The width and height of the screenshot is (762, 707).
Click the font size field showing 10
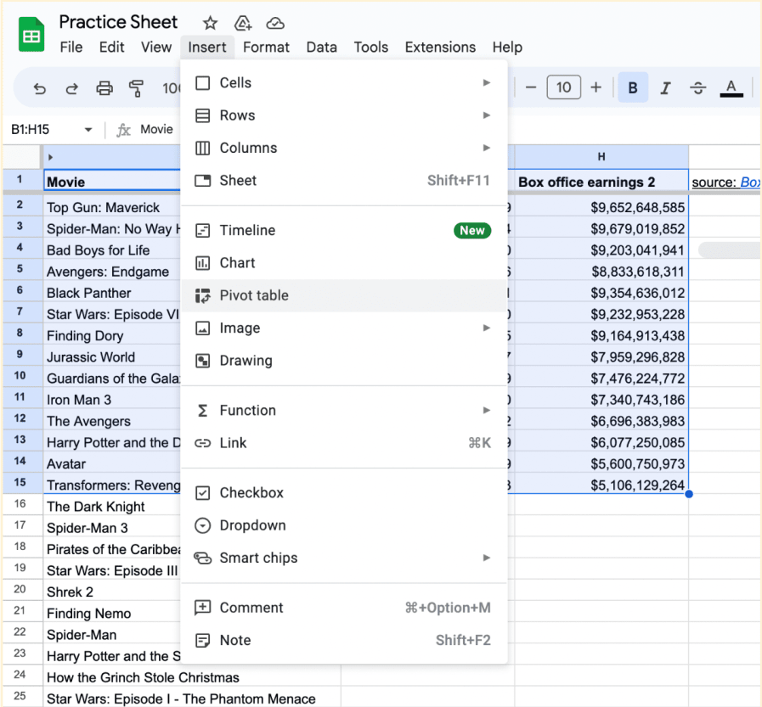[x=564, y=87]
